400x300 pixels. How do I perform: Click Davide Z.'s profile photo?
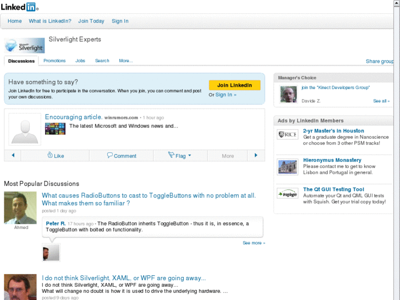pos(288,95)
